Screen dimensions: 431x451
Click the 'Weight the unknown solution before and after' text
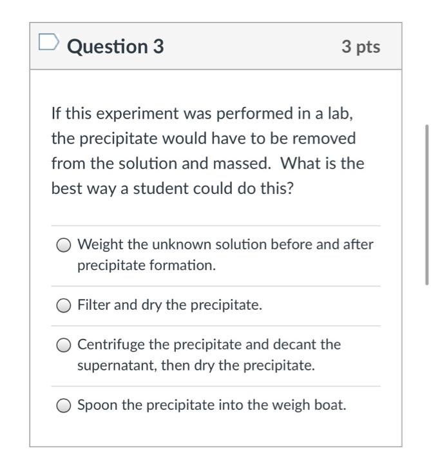tap(225, 244)
